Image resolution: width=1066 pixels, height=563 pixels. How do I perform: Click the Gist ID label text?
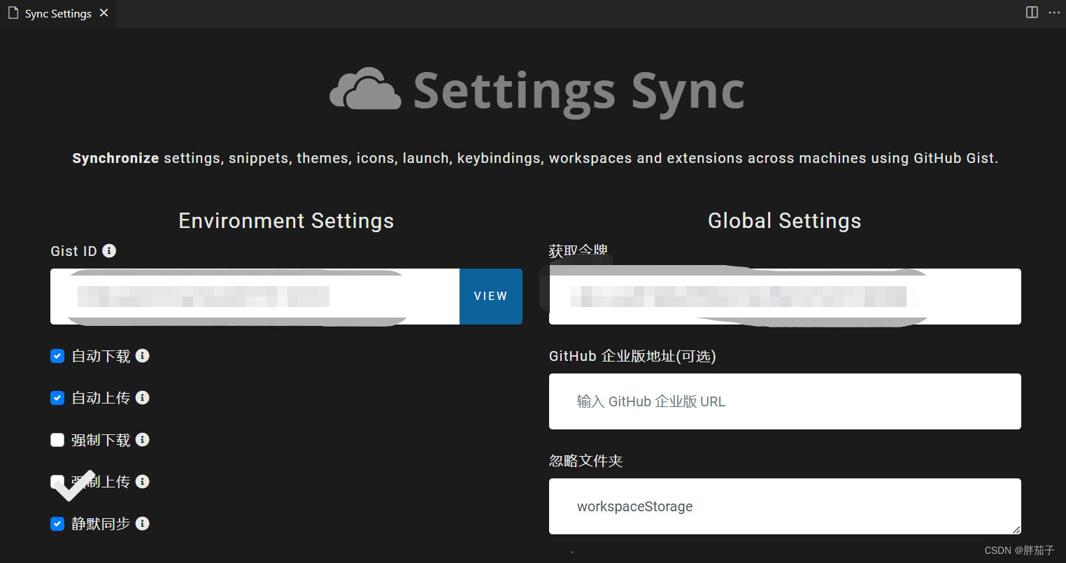[x=73, y=251]
